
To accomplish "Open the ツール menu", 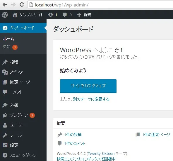I will 16,135.
